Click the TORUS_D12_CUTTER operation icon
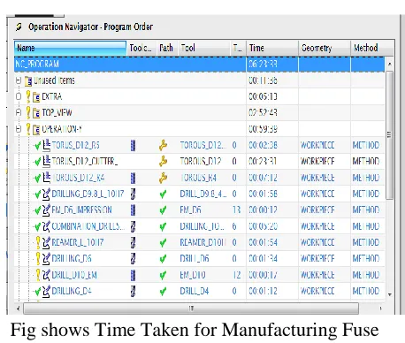The height and width of the screenshot is (343, 405). (x=47, y=161)
